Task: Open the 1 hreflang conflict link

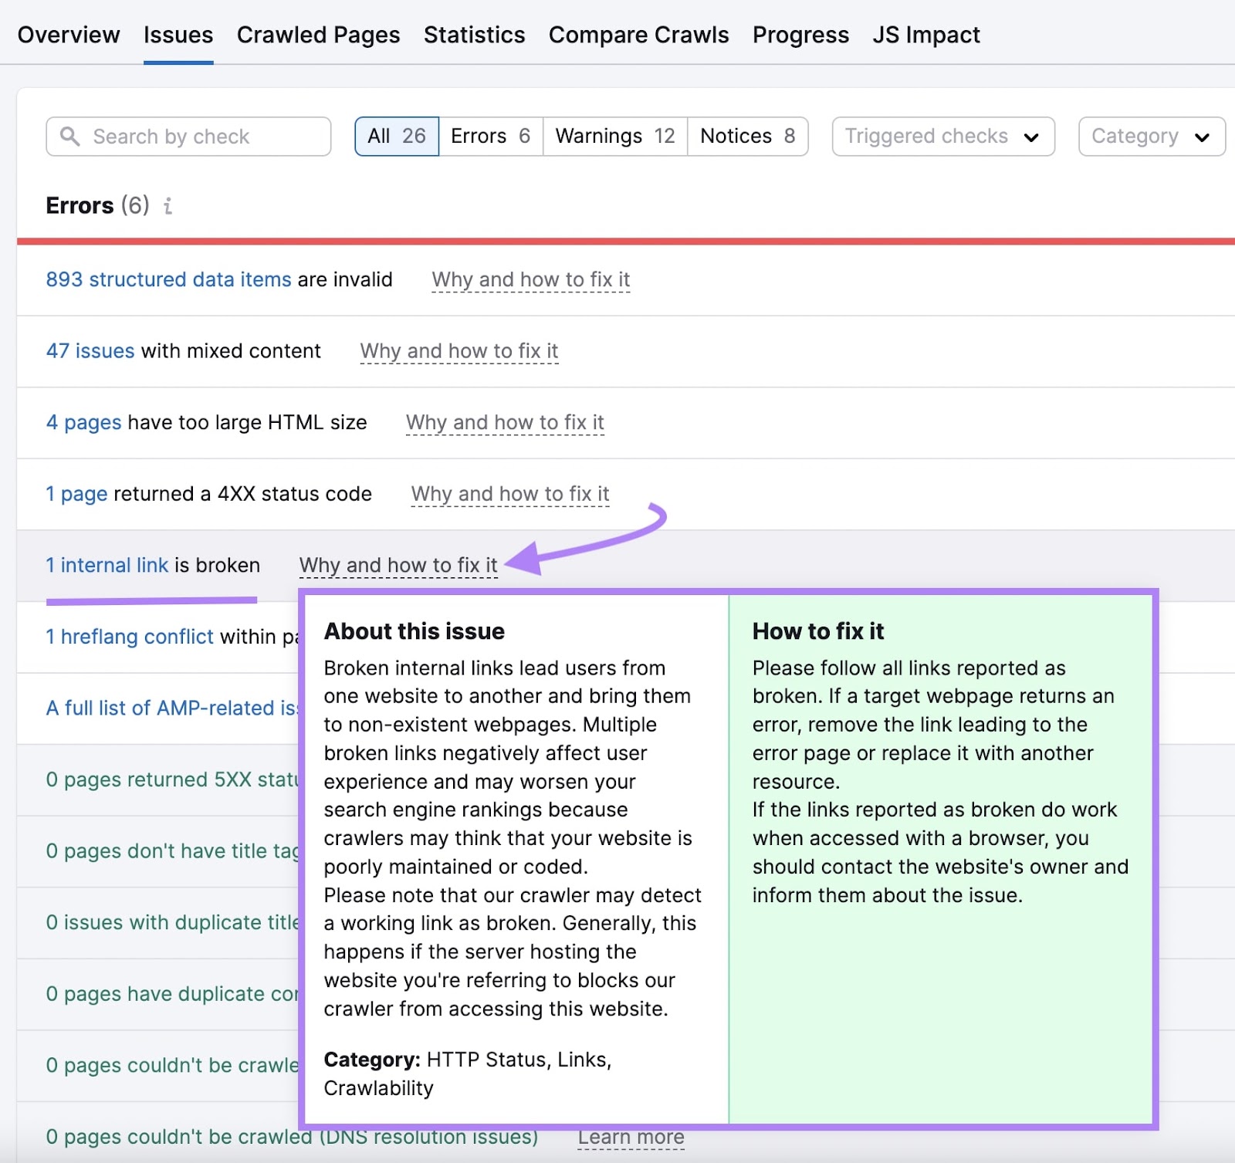Action: point(130,637)
